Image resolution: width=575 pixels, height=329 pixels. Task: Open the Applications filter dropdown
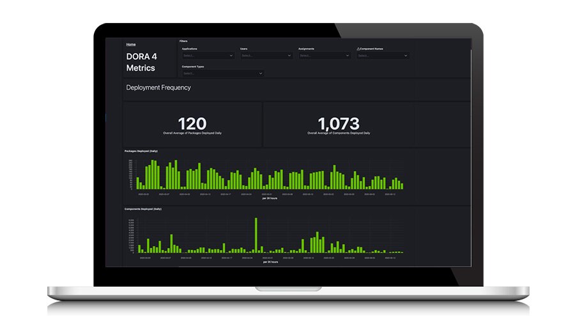[204, 55]
